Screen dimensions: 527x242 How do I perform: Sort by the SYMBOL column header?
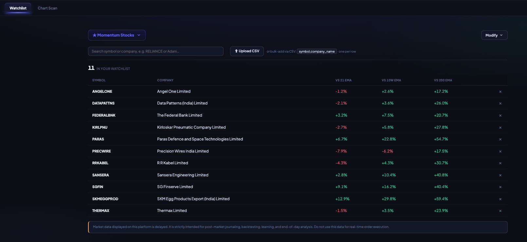coord(99,80)
